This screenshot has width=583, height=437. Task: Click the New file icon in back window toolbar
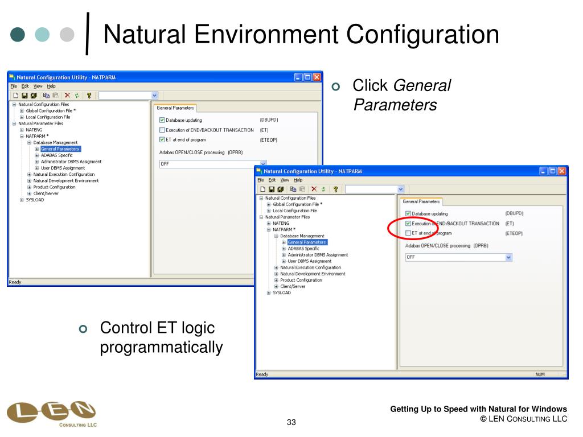(x=16, y=96)
